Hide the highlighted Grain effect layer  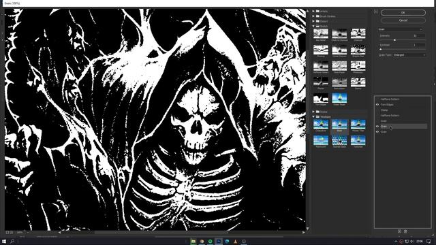click(377, 127)
